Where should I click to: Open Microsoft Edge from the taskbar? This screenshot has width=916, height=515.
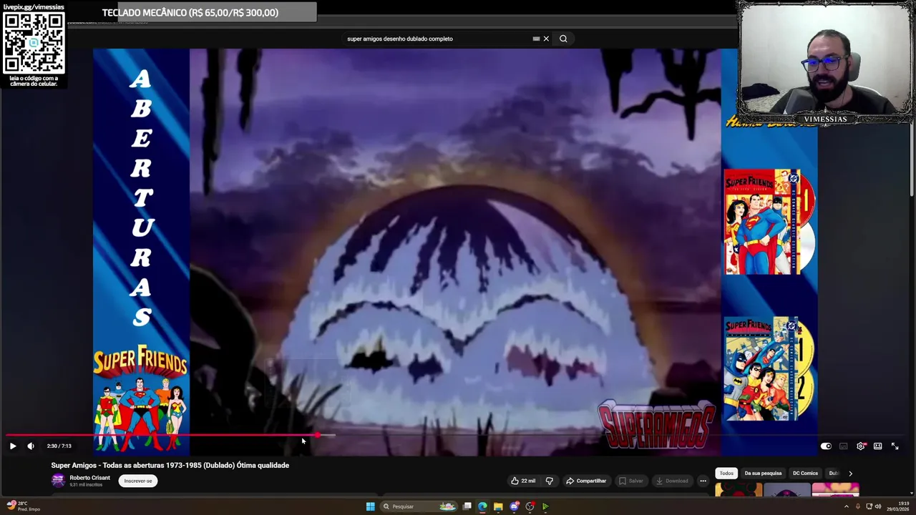coord(482,506)
